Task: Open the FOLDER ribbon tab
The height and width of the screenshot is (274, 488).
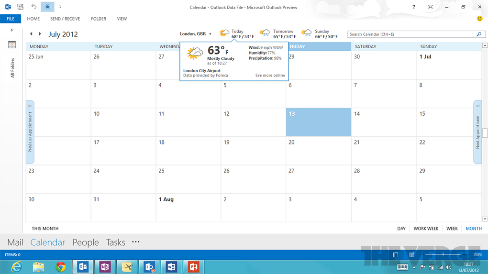Action: pos(99,19)
